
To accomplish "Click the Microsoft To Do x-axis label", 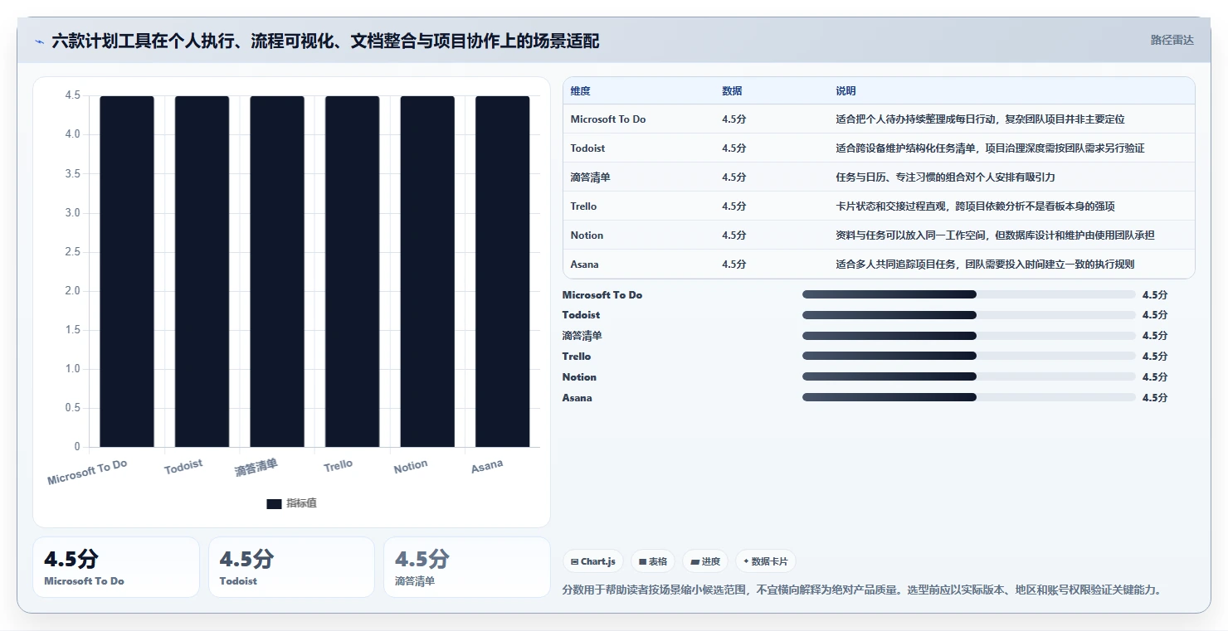I will (87, 473).
